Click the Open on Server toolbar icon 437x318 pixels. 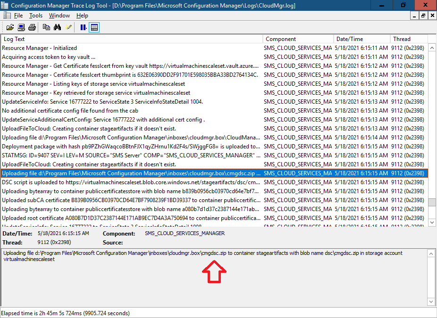point(21,27)
